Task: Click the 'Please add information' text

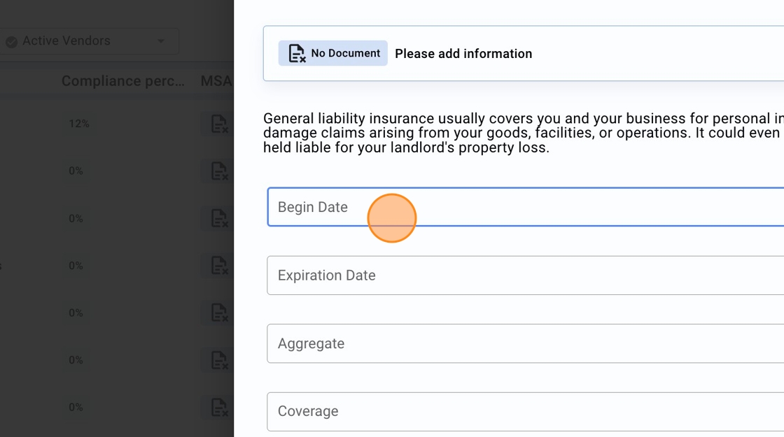Action: click(463, 54)
